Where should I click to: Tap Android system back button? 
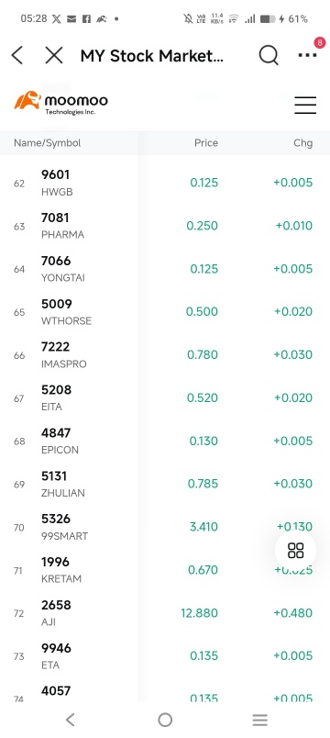70,720
